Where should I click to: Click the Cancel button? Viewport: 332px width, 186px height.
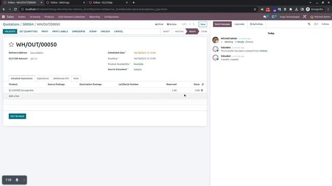coord(119,31)
